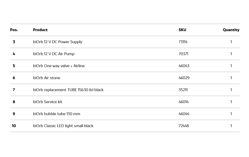Click the Product column header
249x157 pixels.
pos(40,30)
